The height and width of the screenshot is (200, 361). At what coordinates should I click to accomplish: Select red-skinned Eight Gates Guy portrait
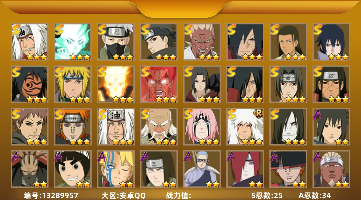tap(159, 84)
